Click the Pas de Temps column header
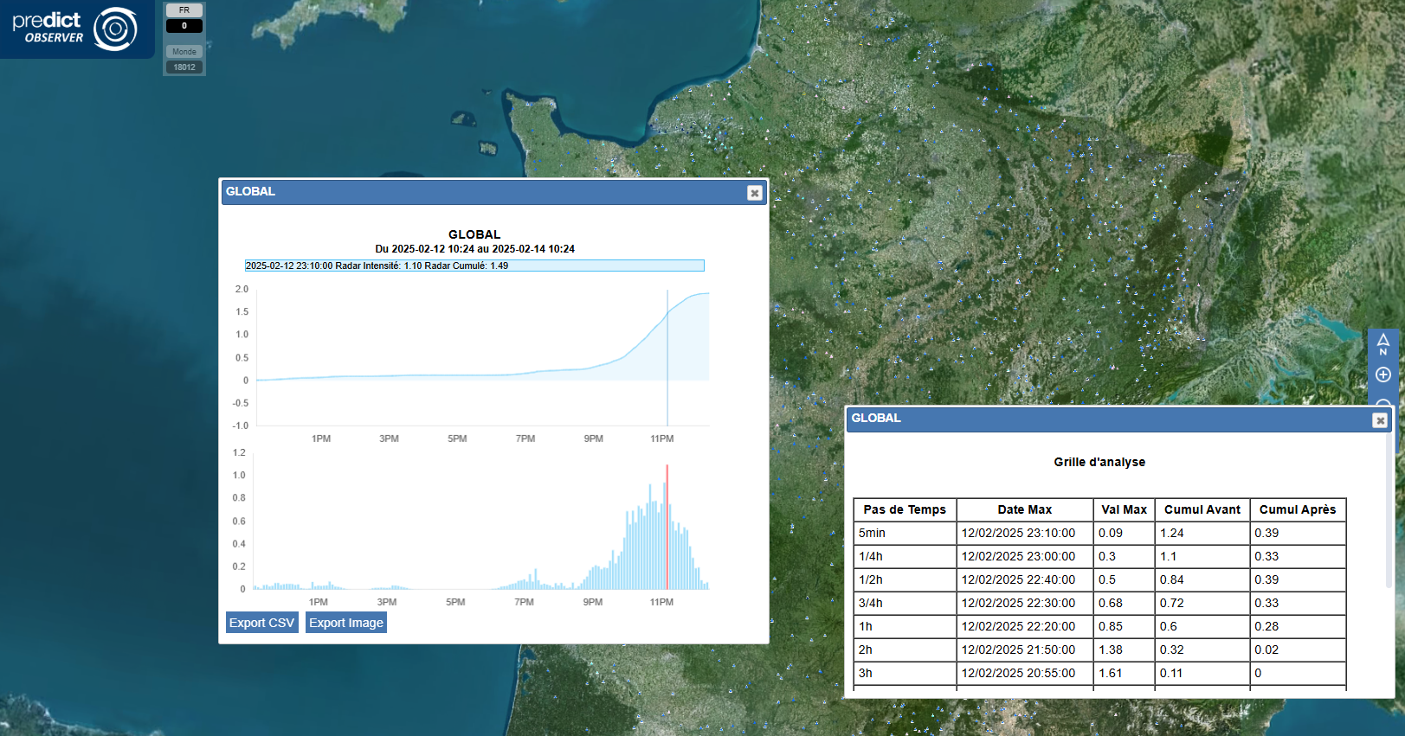 click(905, 509)
